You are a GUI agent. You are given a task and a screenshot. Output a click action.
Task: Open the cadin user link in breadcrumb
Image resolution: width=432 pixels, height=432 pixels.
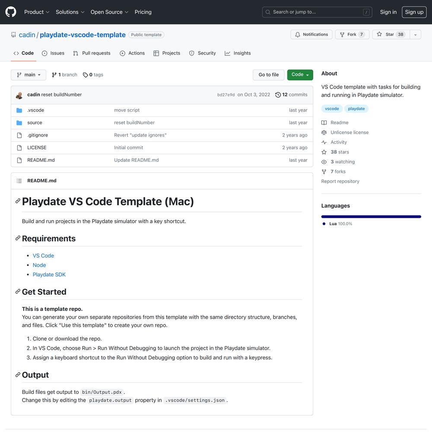(x=27, y=35)
